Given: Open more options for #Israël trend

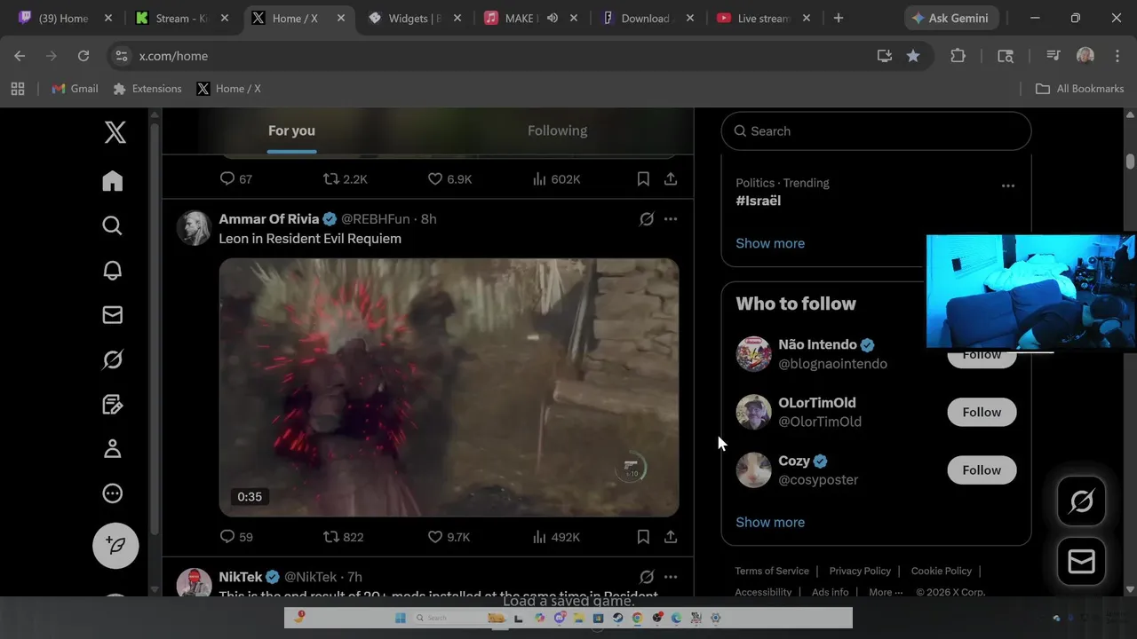Looking at the screenshot, I should [1008, 186].
